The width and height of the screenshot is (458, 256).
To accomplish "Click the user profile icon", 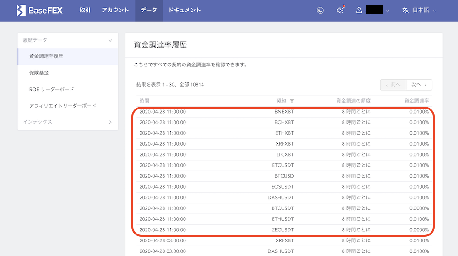I will point(360,11).
